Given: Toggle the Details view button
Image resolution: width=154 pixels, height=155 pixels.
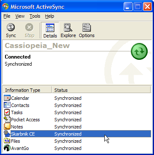Looking at the screenshot, I should (50, 30).
